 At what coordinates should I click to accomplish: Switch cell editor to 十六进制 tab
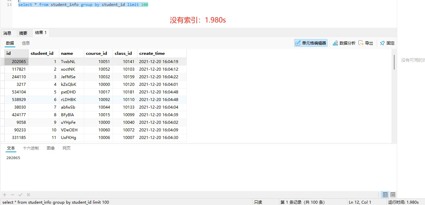pos(31,148)
